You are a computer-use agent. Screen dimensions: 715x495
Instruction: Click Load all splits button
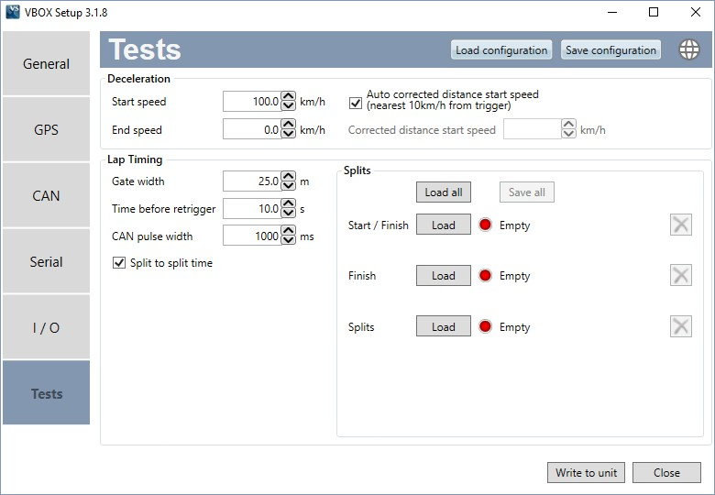point(444,192)
